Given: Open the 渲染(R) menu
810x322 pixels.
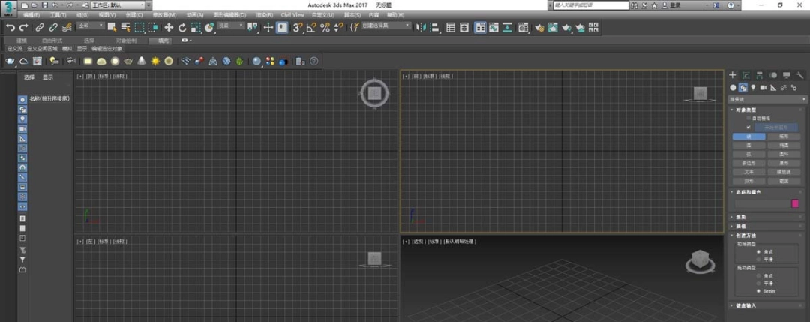Looking at the screenshot, I should click(x=264, y=15).
